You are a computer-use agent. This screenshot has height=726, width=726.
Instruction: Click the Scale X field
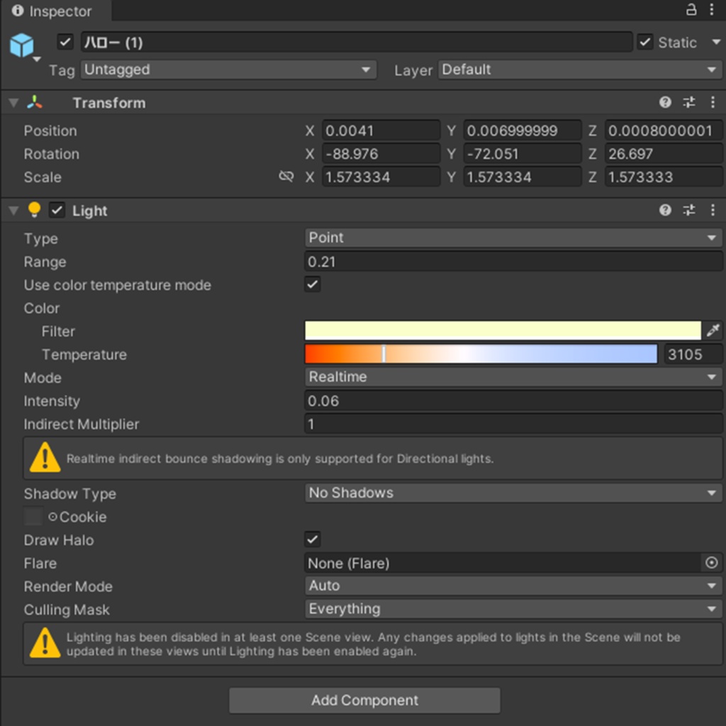[381, 177]
